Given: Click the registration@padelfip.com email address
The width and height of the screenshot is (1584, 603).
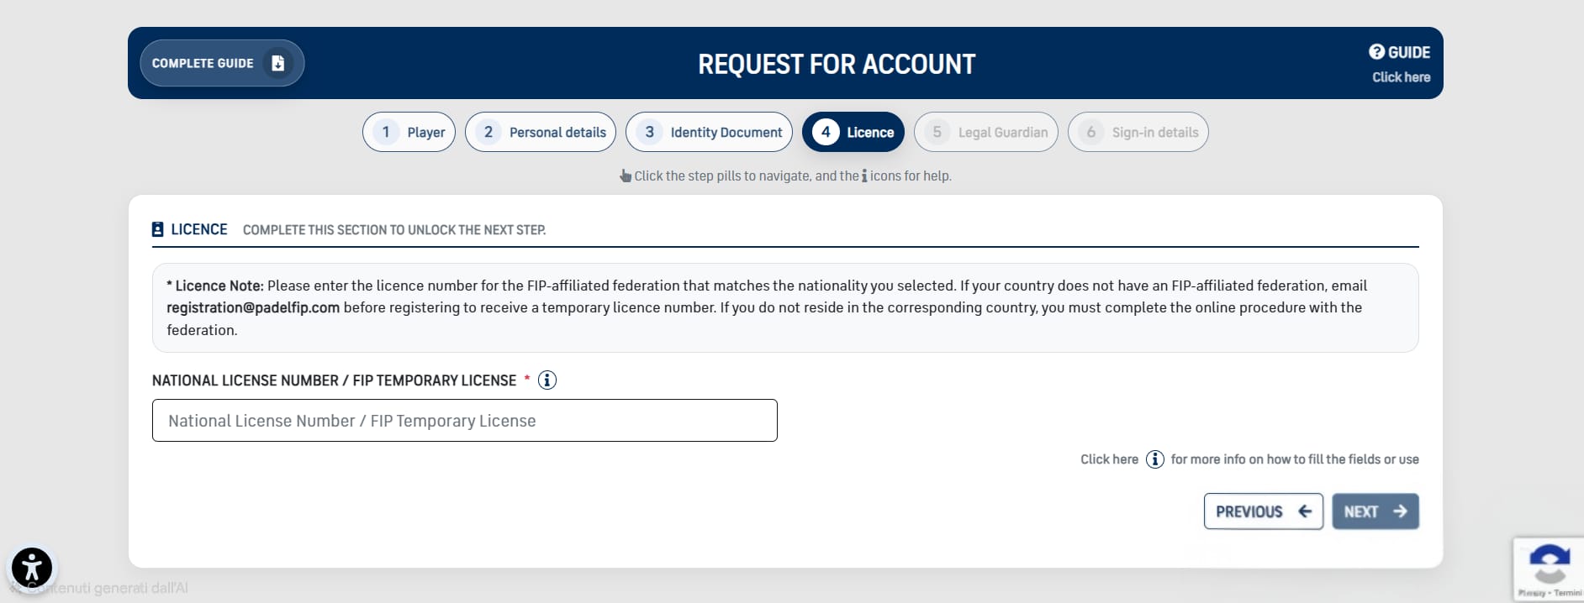Looking at the screenshot, I should (253, 307).
